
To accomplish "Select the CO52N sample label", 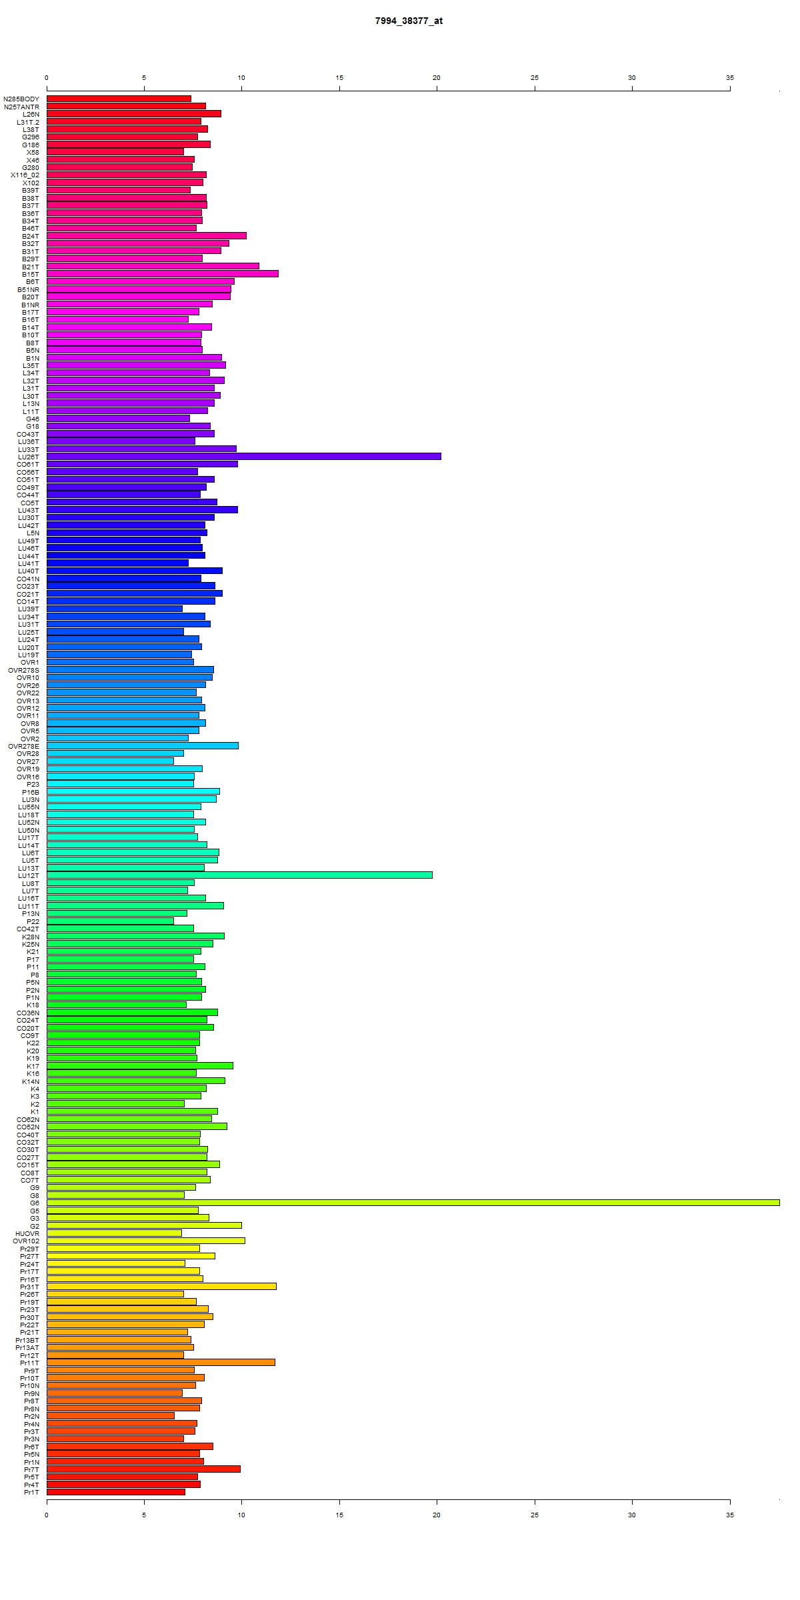I will click(x=28, y=1126).
